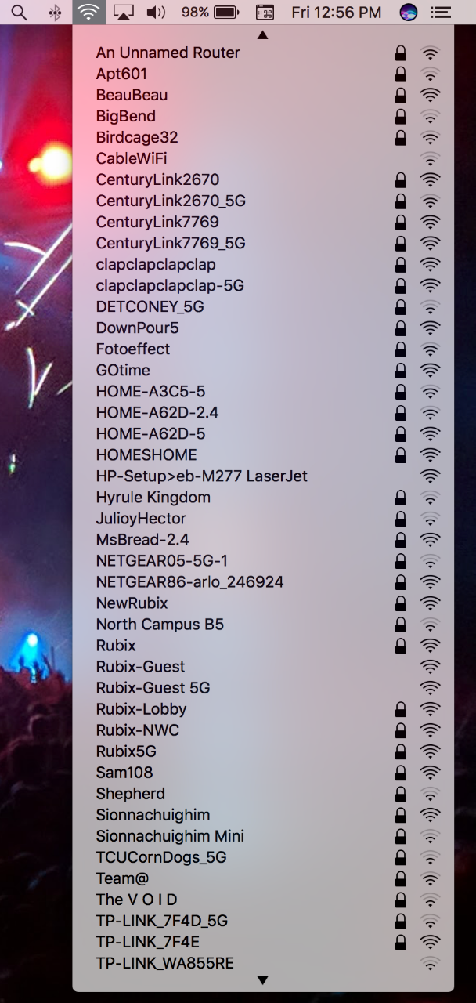Open the battery status icon
This screenshot has width=476, height=1003.
(226, 13)
